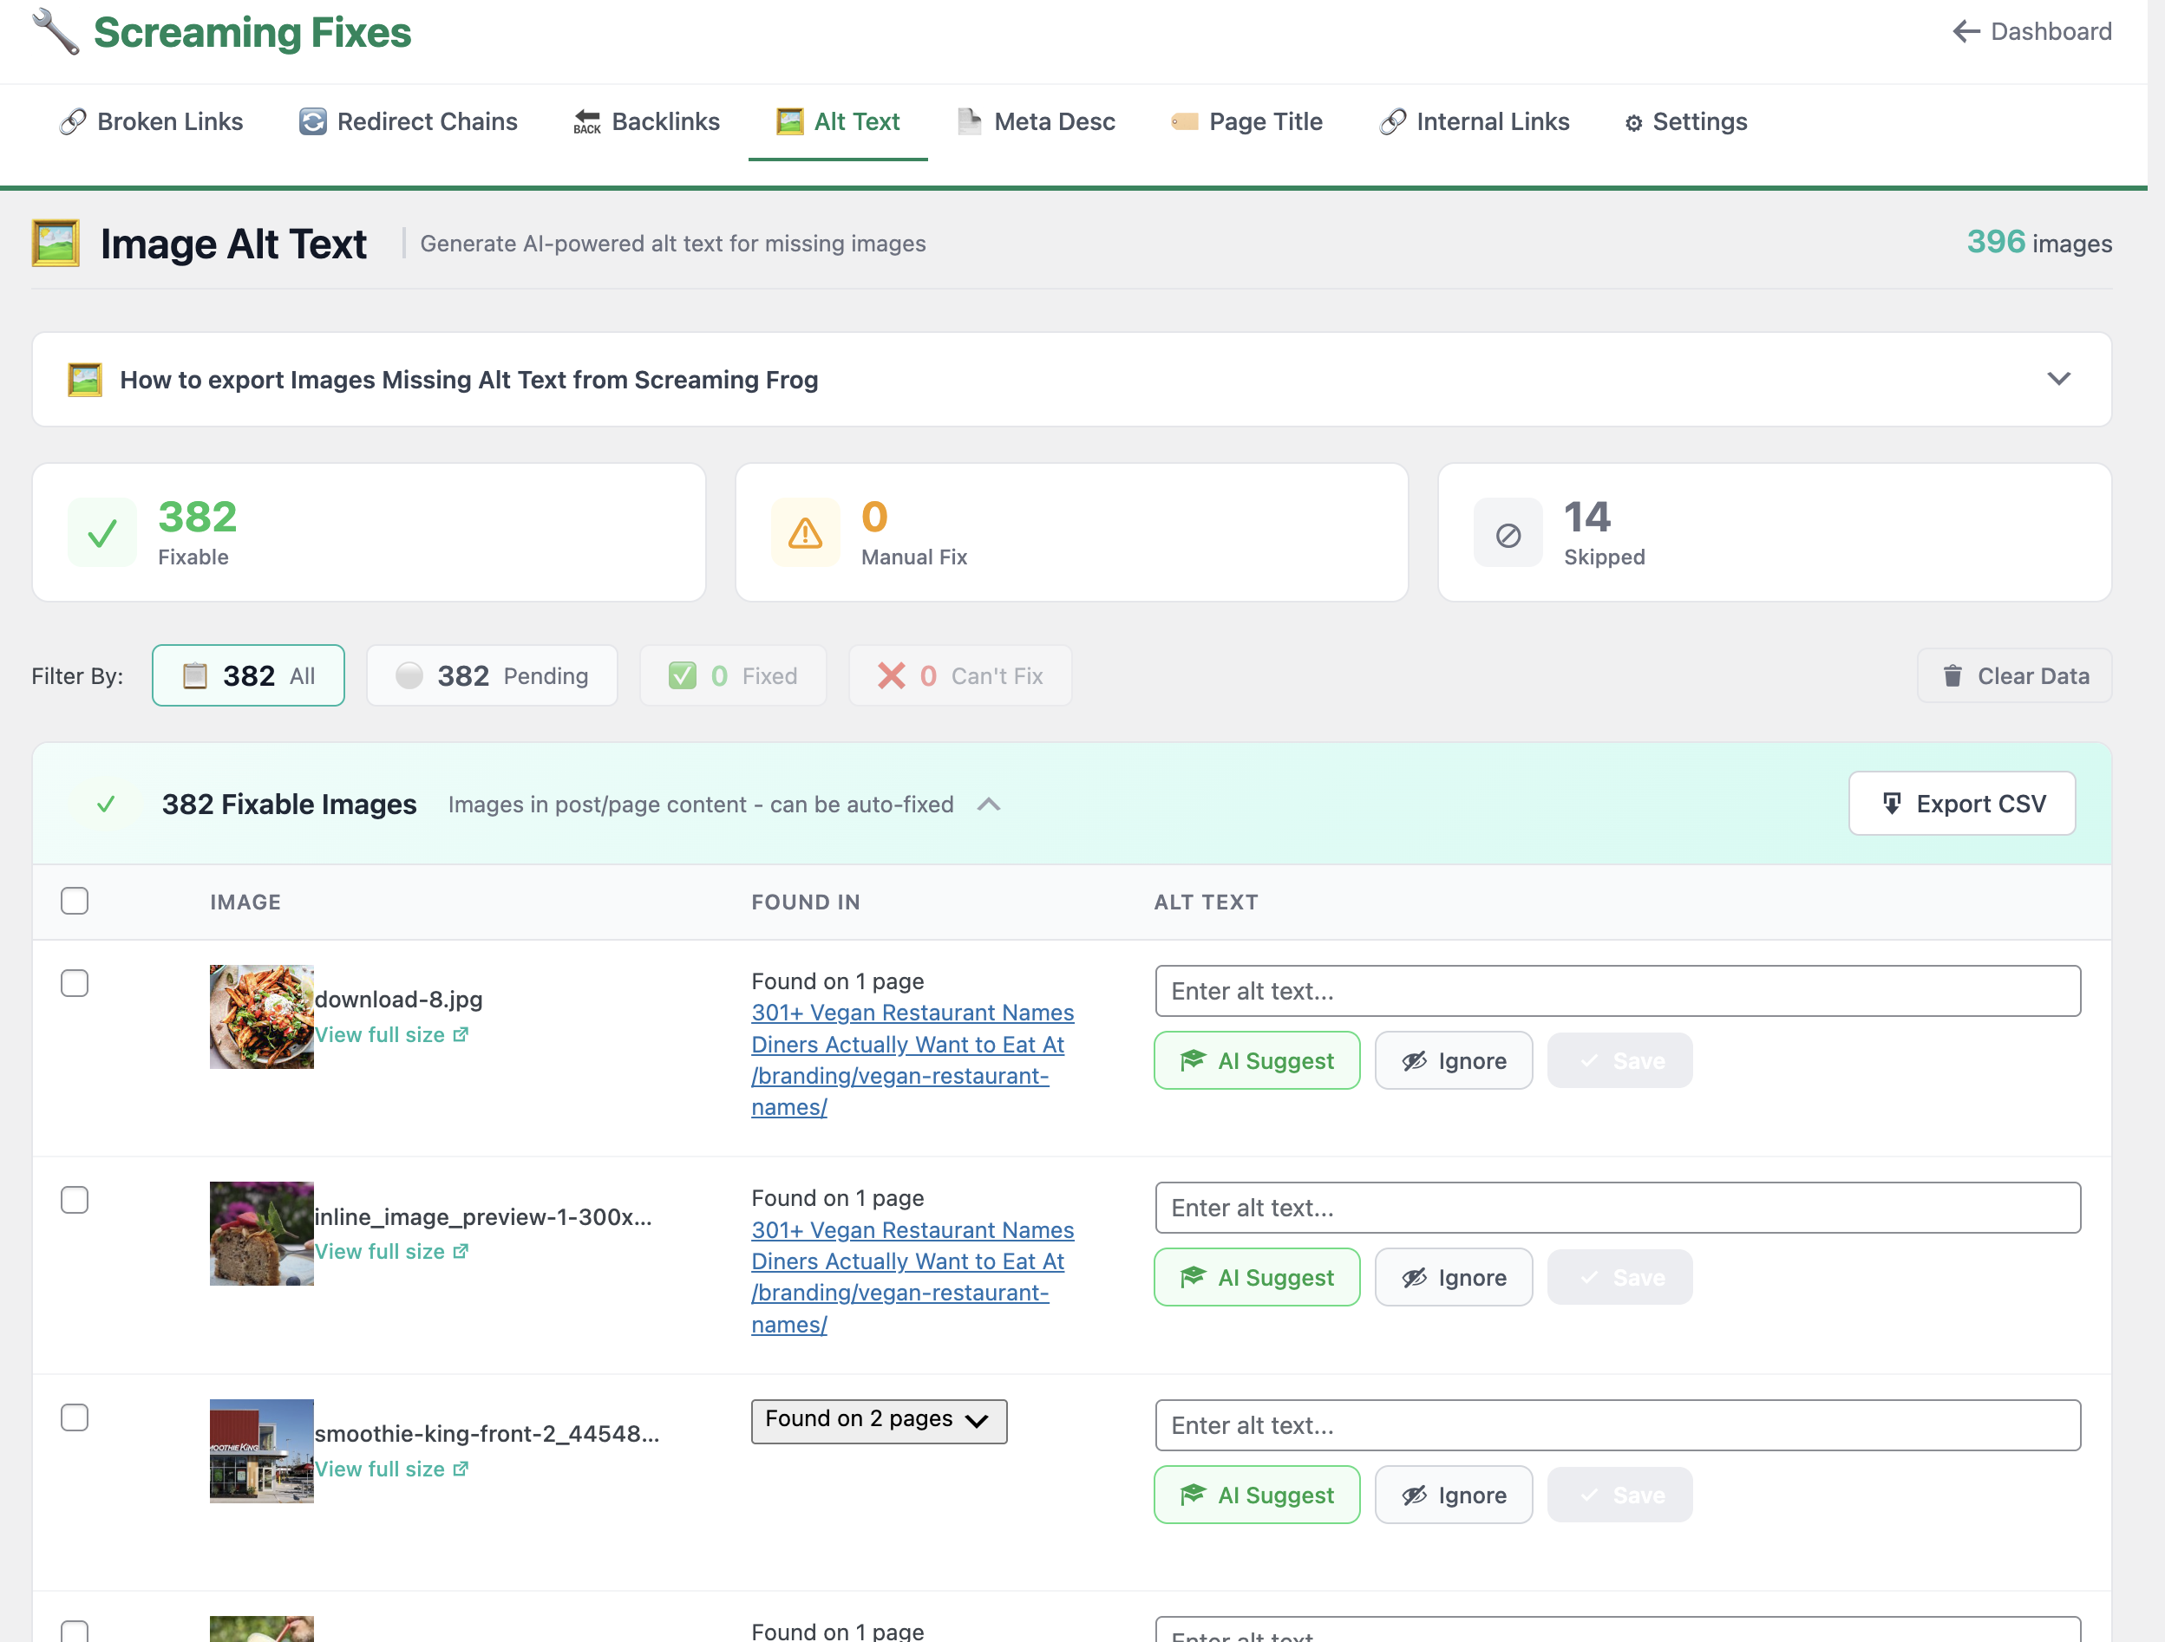Expand the How to export Images section
Viewport: 2165px width, 1642px height.
pyautogui.click(x=2058, y=379)
